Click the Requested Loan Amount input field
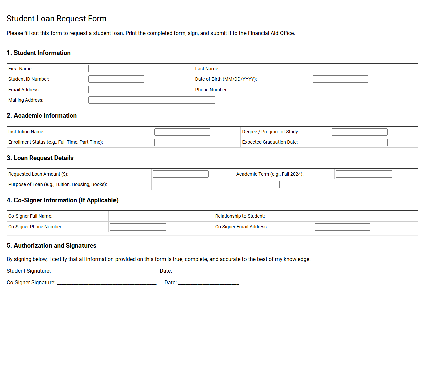Screen dimensions: 425x377 (181, 174)
